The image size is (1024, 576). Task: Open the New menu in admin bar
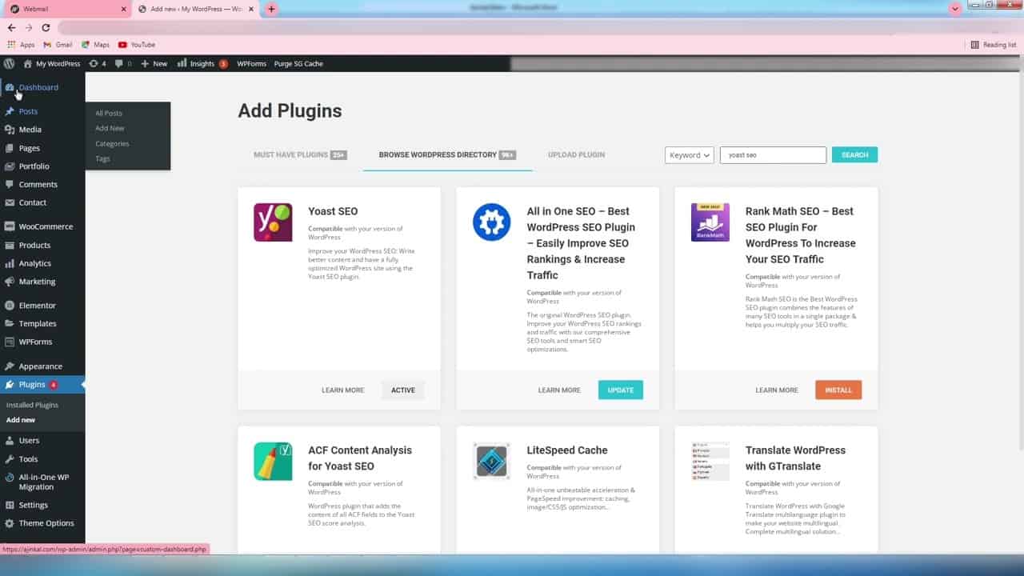pos(154,63)
